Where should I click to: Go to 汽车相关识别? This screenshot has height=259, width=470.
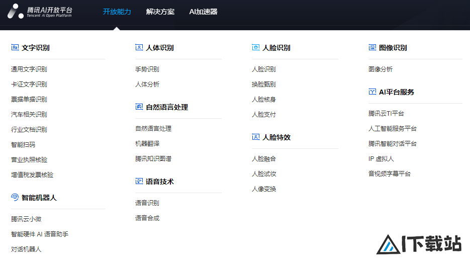[29, 115]
